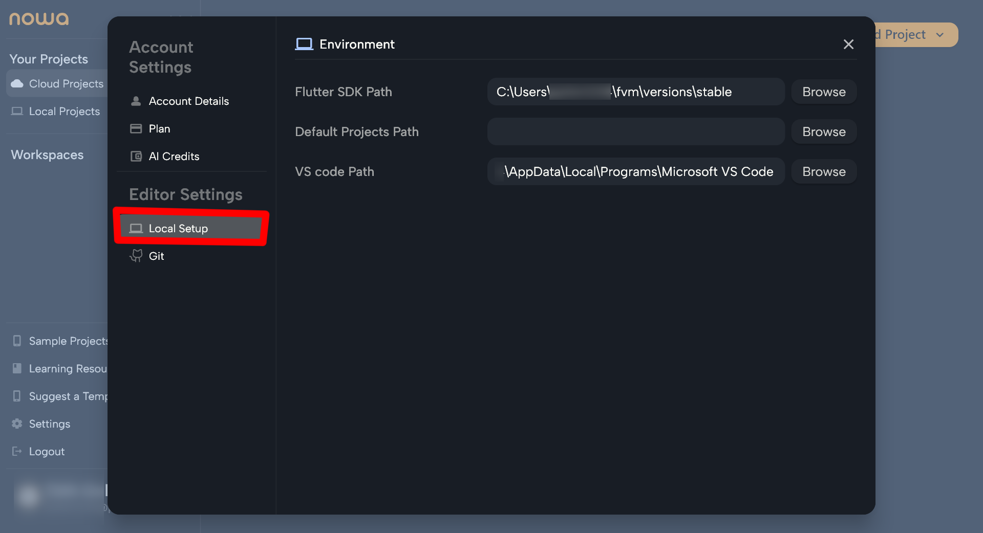Click the Logout arrow icon
This screenshot has height=533, width=983.
pyautogui.click(x=17, y=451)
